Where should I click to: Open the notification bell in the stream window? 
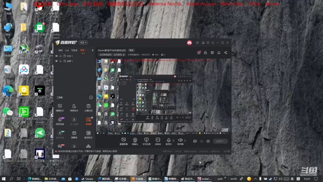219,53
